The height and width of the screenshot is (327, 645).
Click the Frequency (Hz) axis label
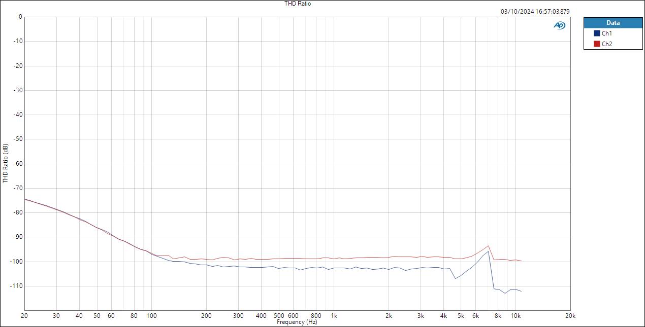(297, 321)
